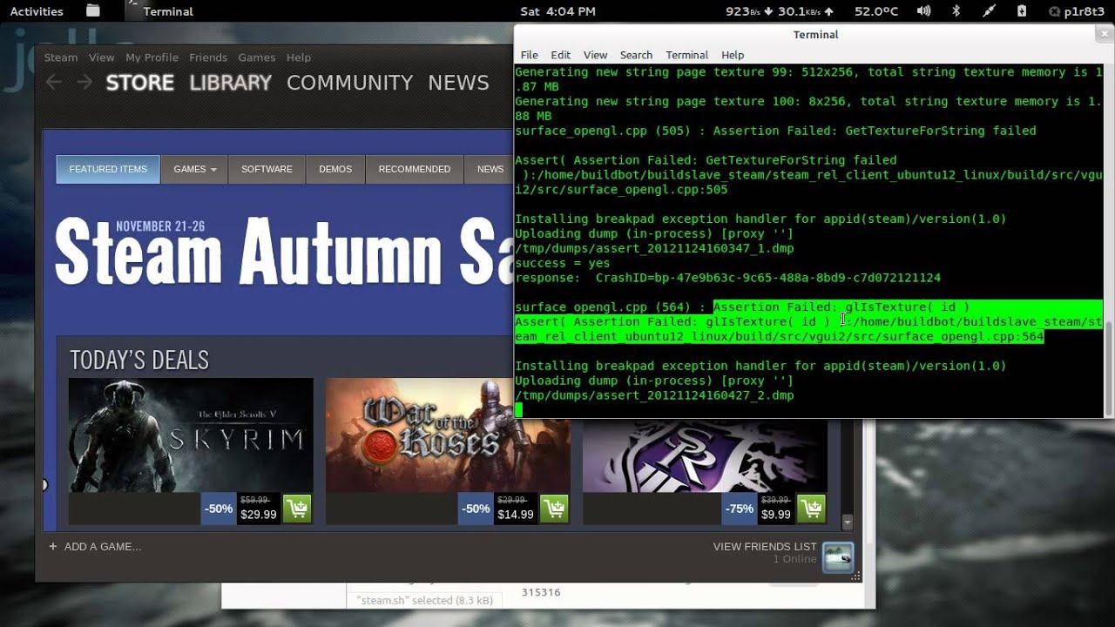Screen dimensions: 1115x627
Task: Open Terminal's Edit menu
Action: [561, 55]
